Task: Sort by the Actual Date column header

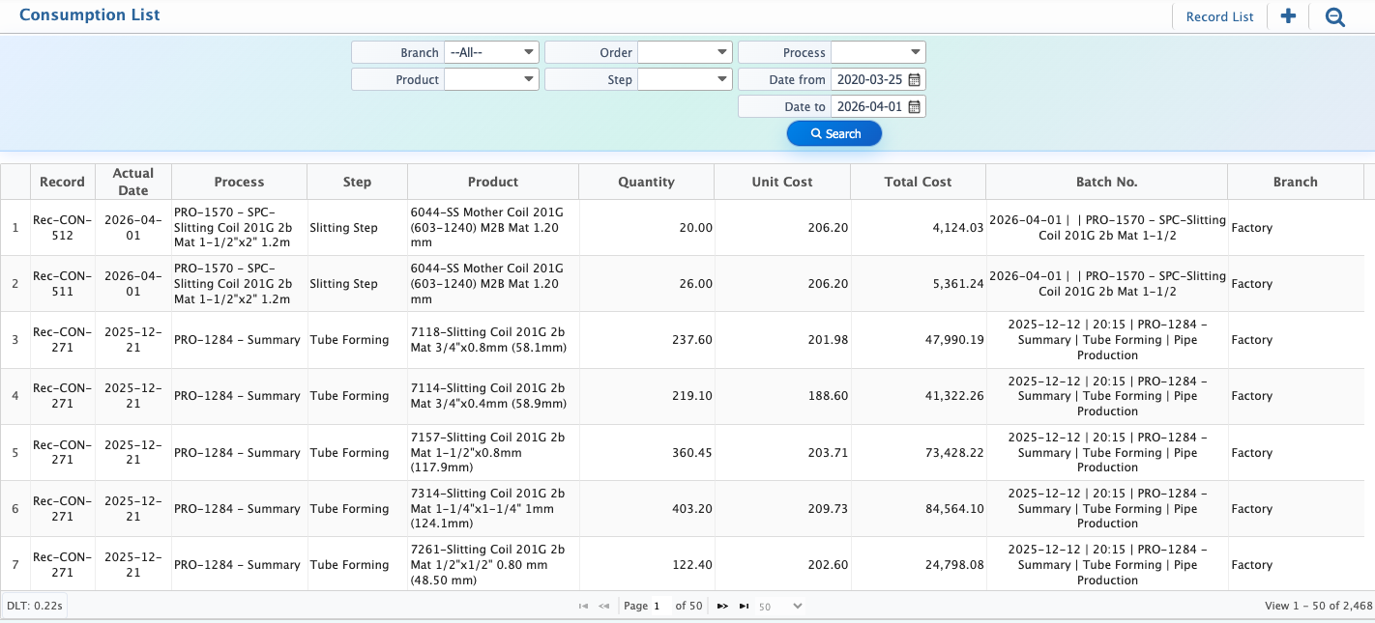Action: coord(133,182)
